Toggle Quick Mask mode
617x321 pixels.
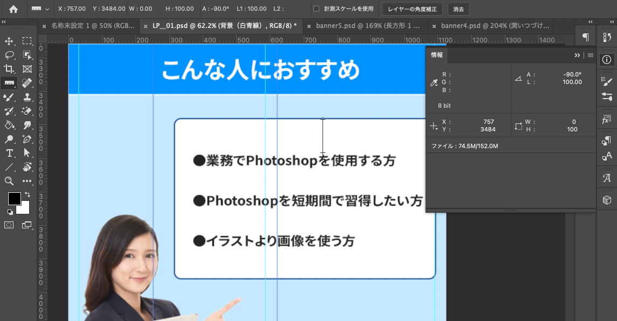9,225
